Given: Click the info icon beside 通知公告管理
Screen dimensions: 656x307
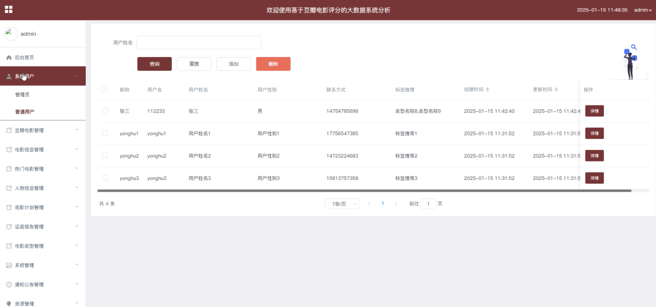Looking at the screenshot, I should click(9, 285).
